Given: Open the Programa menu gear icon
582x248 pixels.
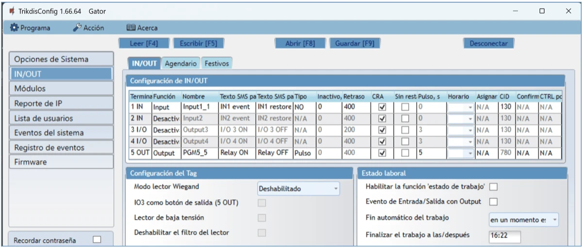Looking at the screenshot, I should tap(14, 28).
